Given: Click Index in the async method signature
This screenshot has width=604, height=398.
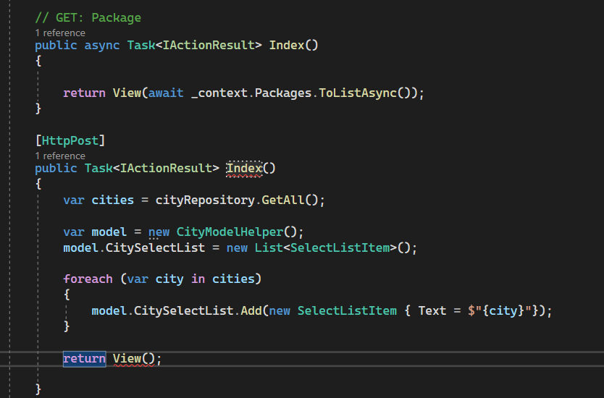Looking at the screenshot, I should (x=287, y=46).
